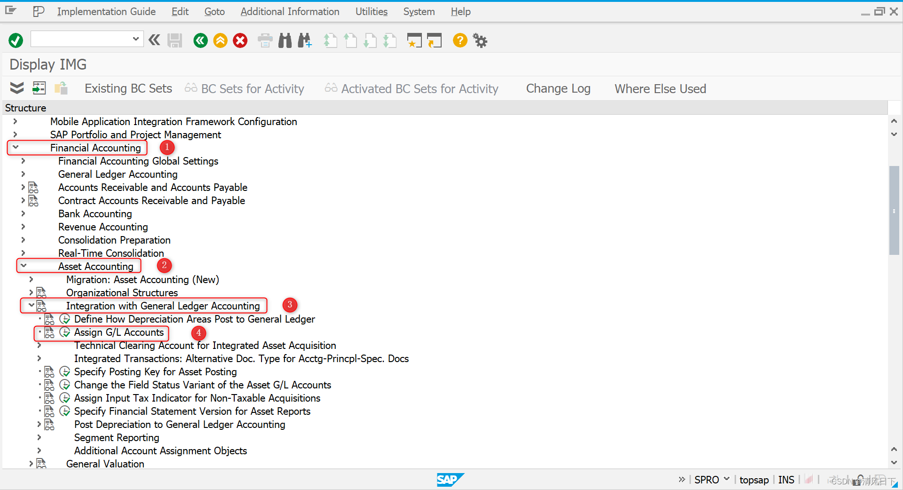Open the System menu
Screen dimensions: 903x490
pos(419,11)
